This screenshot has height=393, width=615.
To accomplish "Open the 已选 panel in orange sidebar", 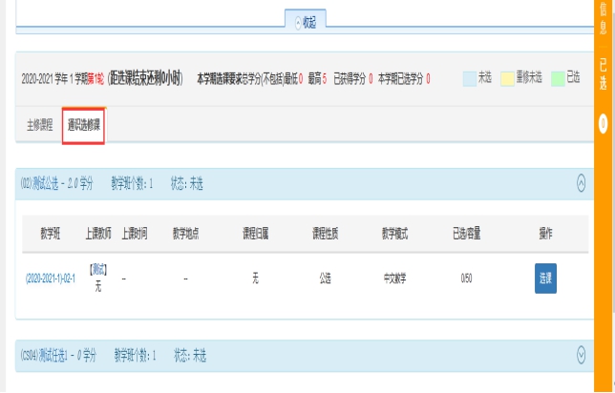I will tap(604, 76).
